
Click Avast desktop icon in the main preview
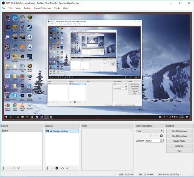point(22,48)
